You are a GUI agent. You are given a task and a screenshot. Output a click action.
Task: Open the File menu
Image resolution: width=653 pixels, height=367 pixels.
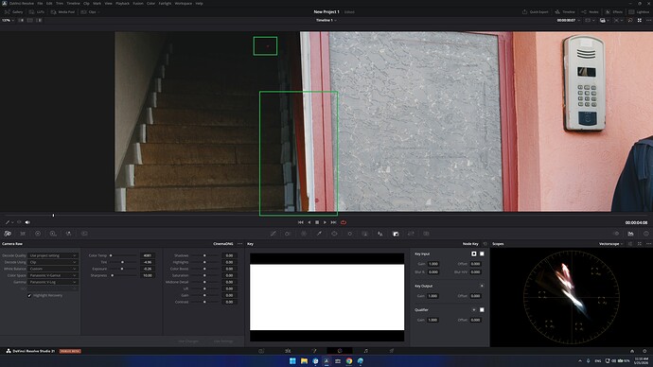(40, 4)
